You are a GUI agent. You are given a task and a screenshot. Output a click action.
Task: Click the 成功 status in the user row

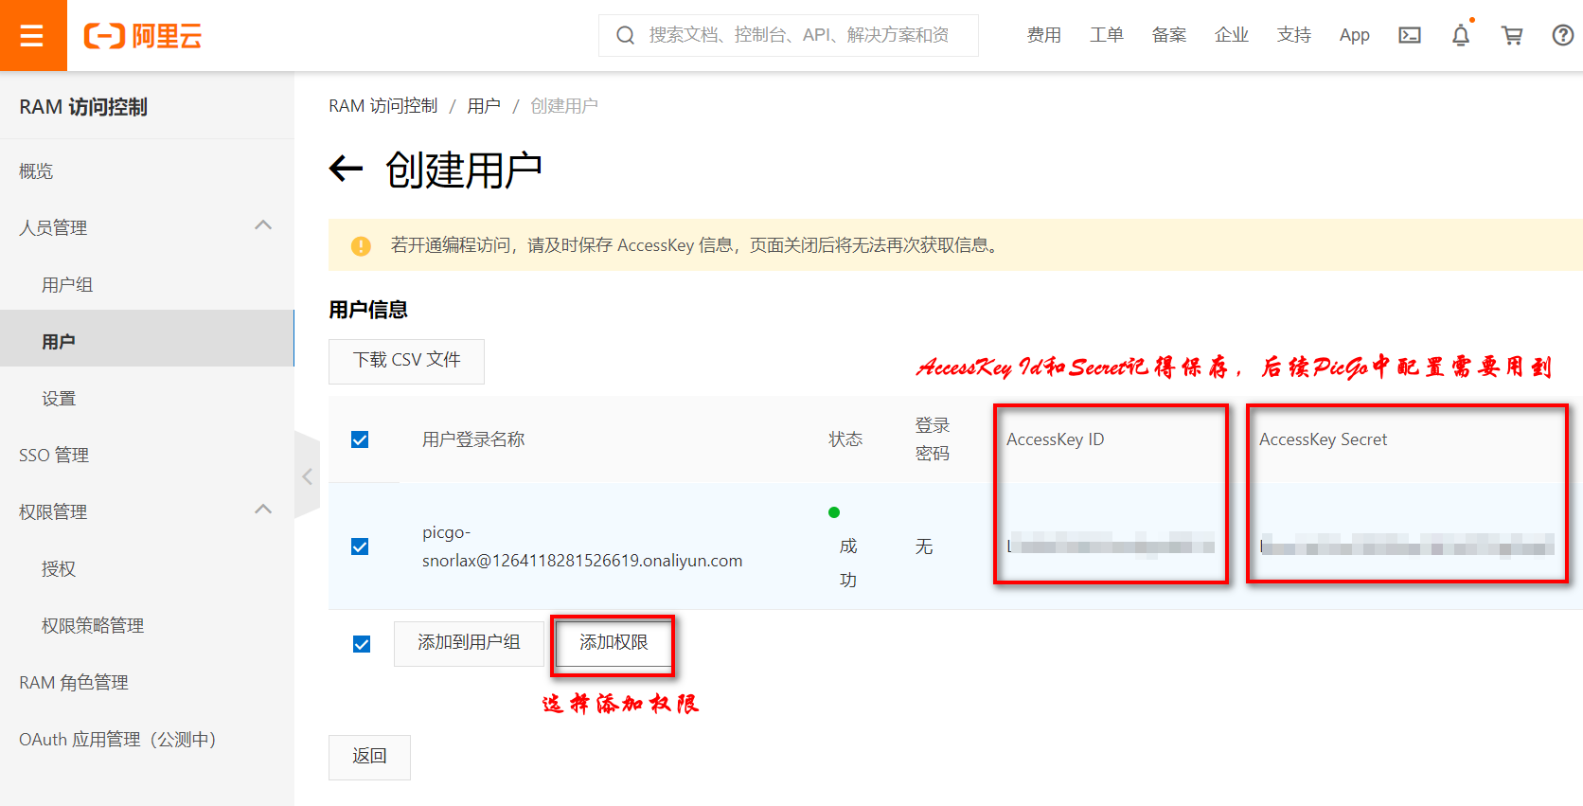coord(848,563)
